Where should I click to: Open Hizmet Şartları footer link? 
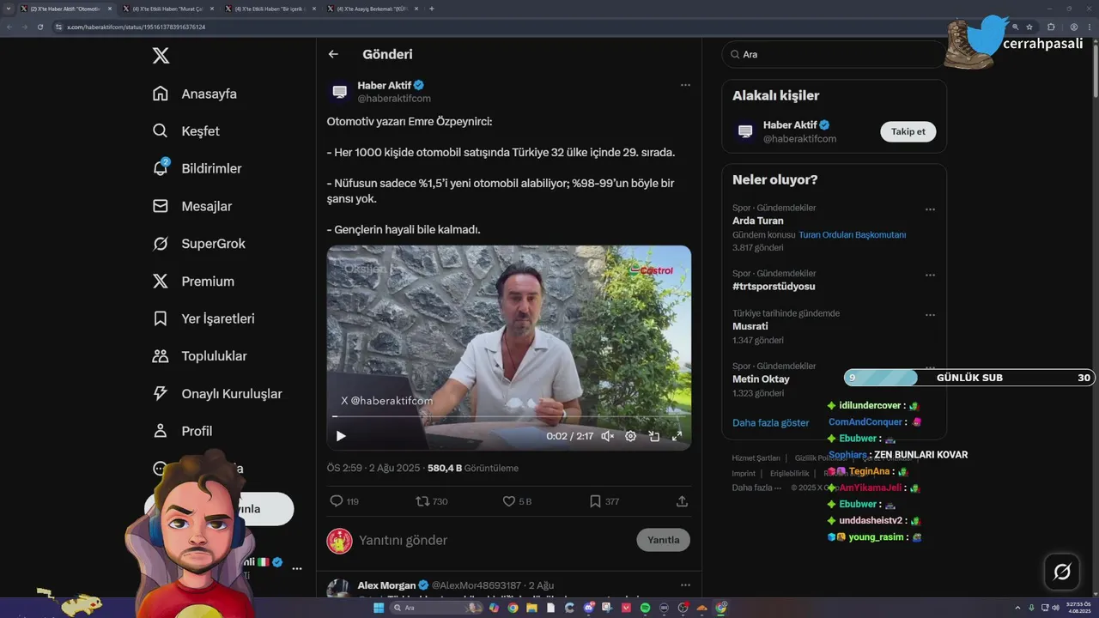pos(756,457)
